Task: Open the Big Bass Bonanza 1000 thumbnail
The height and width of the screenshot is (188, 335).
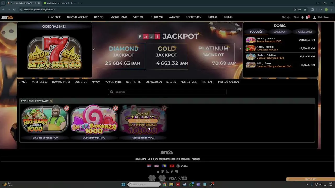Action: tap(45, 120)
